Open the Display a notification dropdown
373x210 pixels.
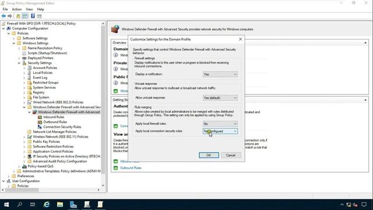pos(220,74)
